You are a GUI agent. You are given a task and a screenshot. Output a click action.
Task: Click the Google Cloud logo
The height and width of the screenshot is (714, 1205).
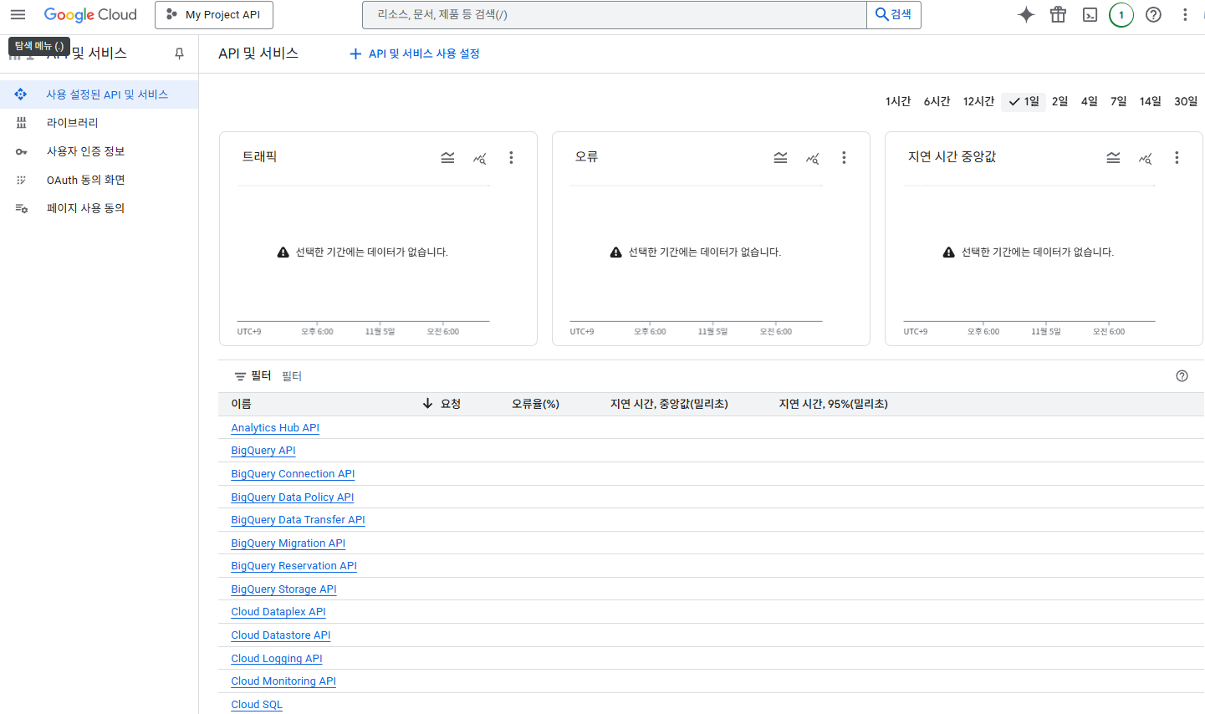(x=90, y=14)
